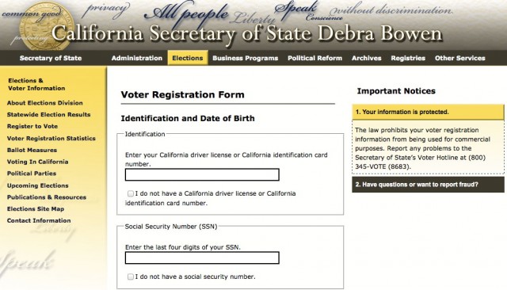Click the gold California state seal logo
507x290 pixels.
click(46, 26)
